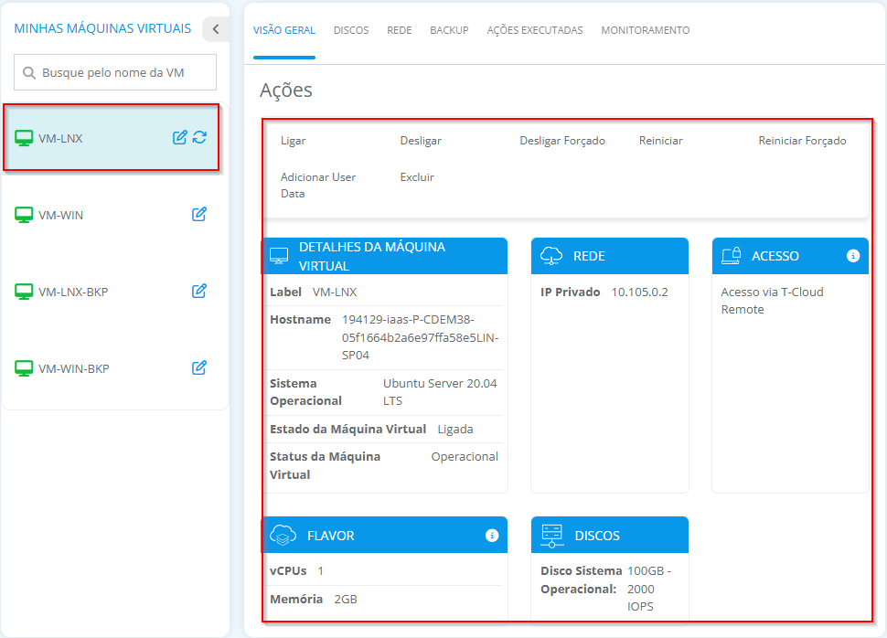
Task: Click the Ligar action
Action: point(293,141)
